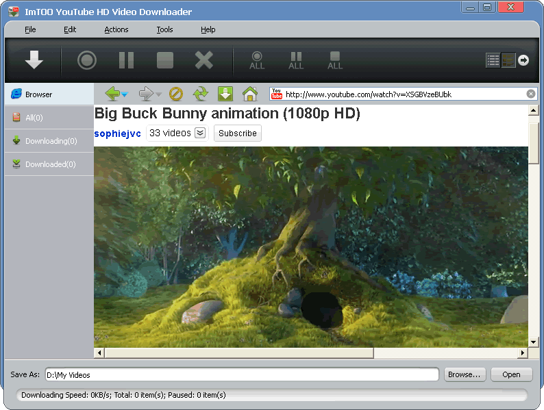
Task: Click the Subscribe button
Action: pyautogui.click(x=238, y=133)
